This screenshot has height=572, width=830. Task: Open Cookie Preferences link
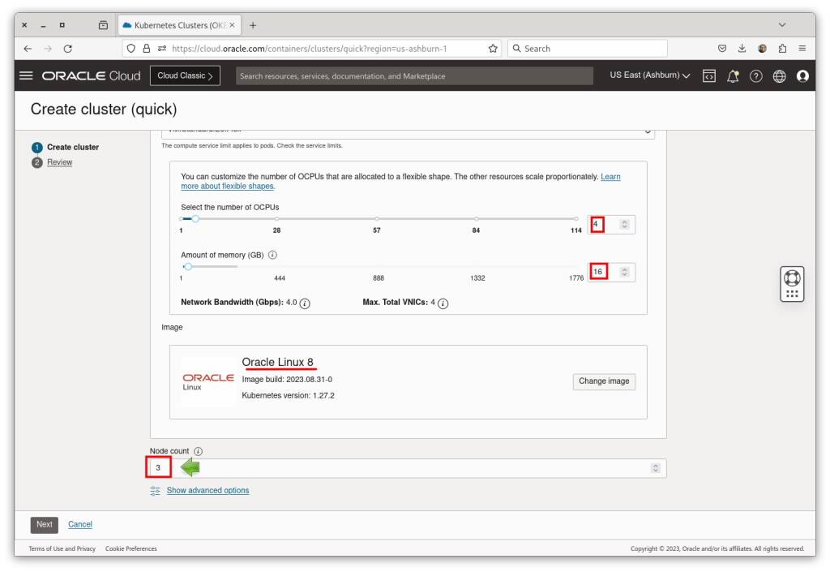pyautogui.click(x=130, y=548)
